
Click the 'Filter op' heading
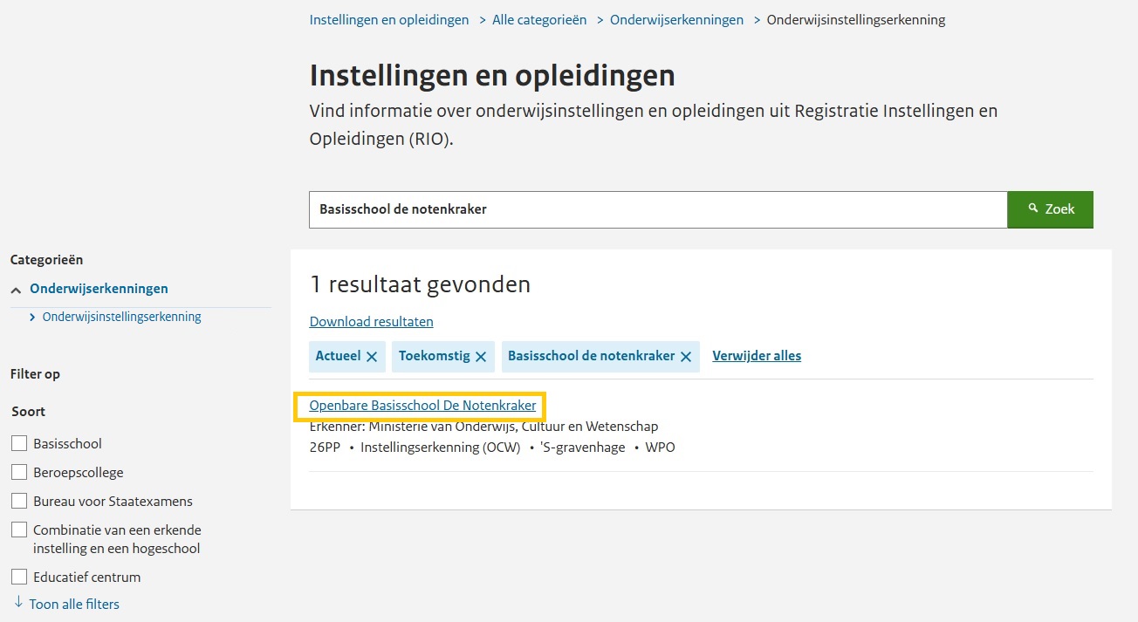(x=35, y=374)
